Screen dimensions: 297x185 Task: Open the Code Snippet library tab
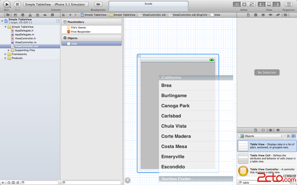pos(263,130)
